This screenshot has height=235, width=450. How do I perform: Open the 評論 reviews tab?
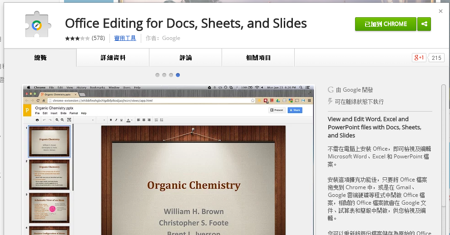click(x=186, y=58)
